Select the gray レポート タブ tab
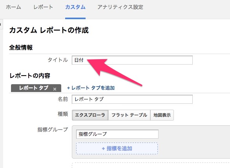 click(36, 88)
